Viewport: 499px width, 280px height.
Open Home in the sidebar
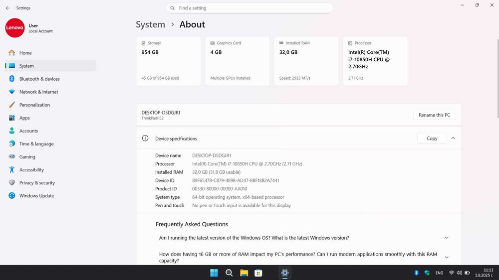50,53
